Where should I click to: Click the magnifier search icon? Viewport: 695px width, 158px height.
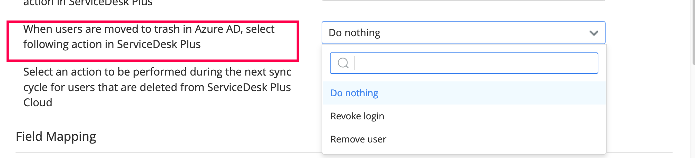click(343, 63)
